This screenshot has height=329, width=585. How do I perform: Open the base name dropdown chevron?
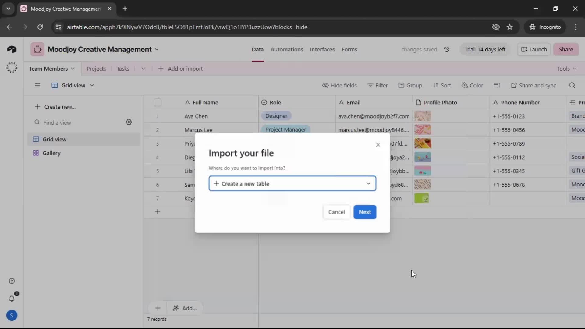157,49
